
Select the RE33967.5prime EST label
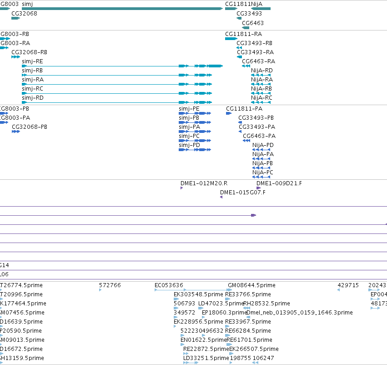248,322
